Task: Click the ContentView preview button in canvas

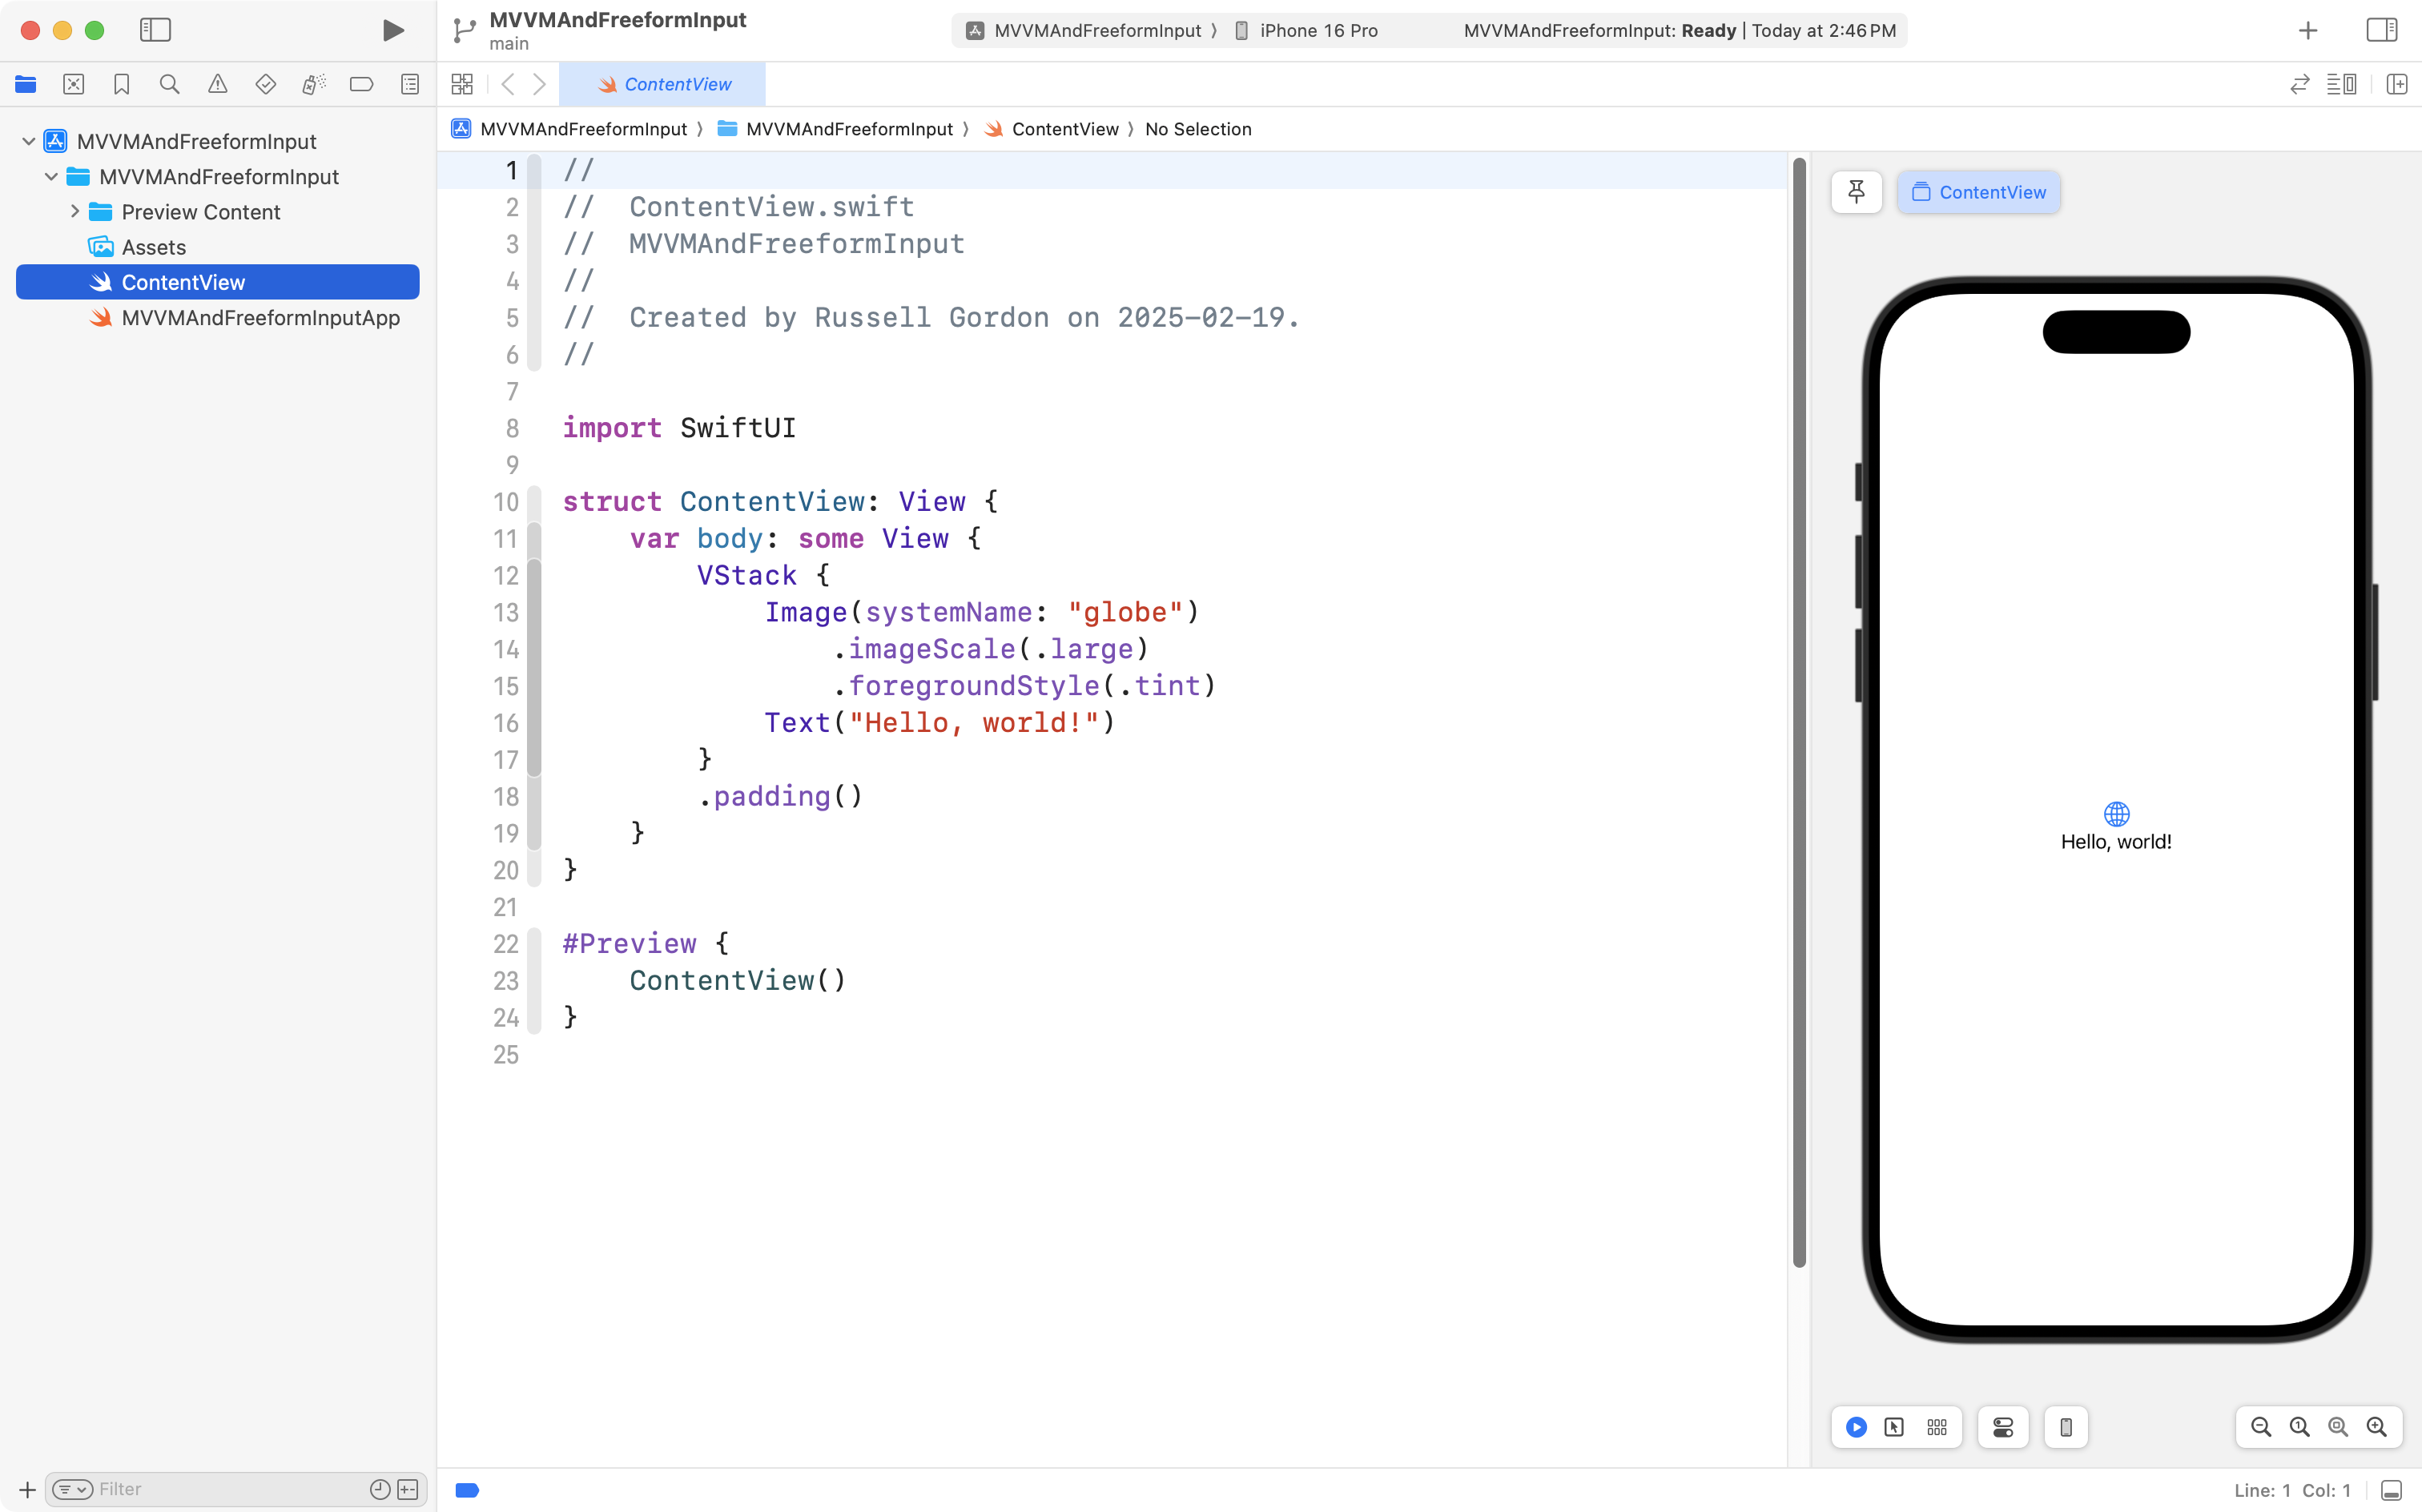Action: pyautogui.click(x=1978, y=192)
